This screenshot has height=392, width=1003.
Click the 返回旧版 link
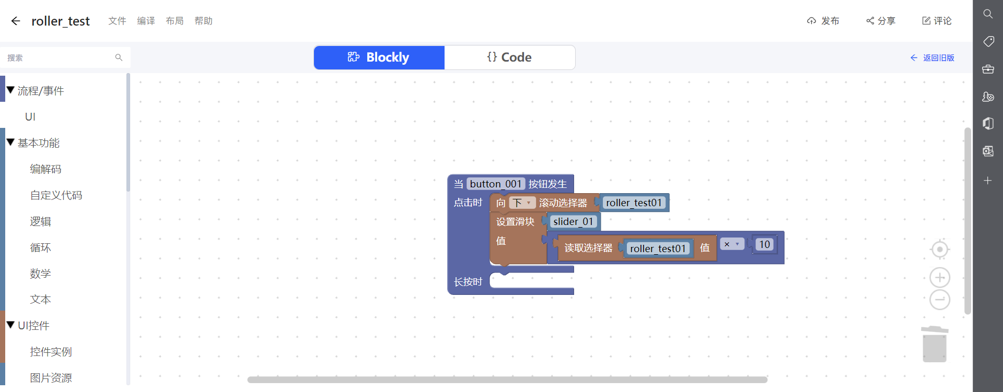coord(932,58)
